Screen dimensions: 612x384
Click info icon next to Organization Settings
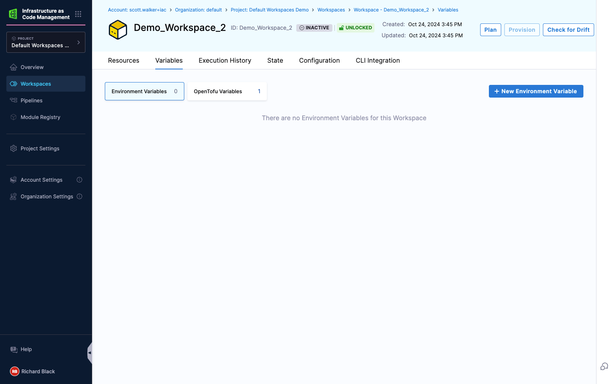coord(79,196)
